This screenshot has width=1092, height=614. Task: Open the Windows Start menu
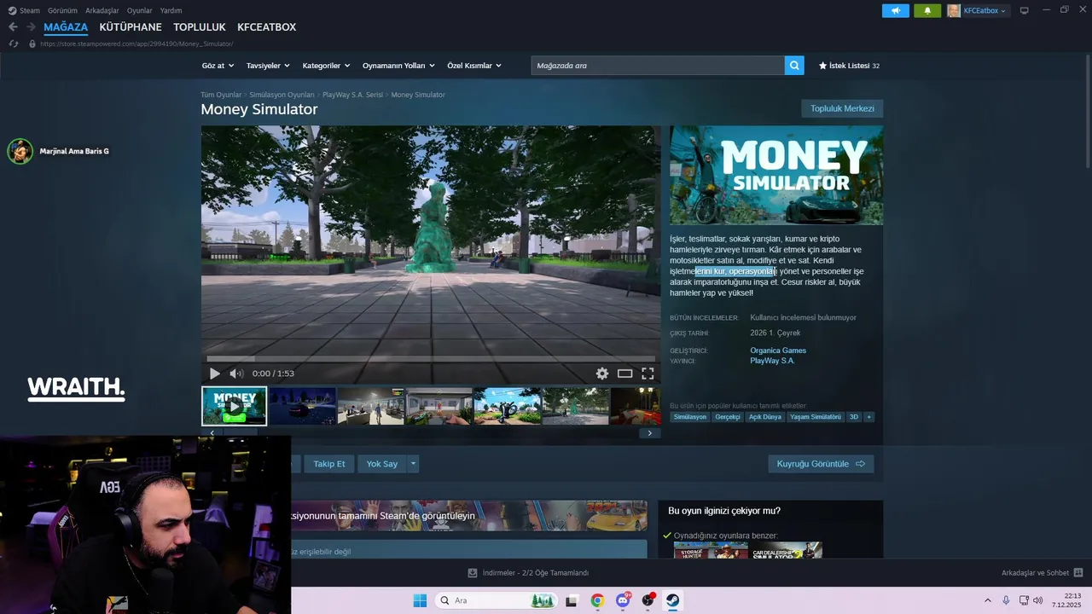[x=420, y=600]
